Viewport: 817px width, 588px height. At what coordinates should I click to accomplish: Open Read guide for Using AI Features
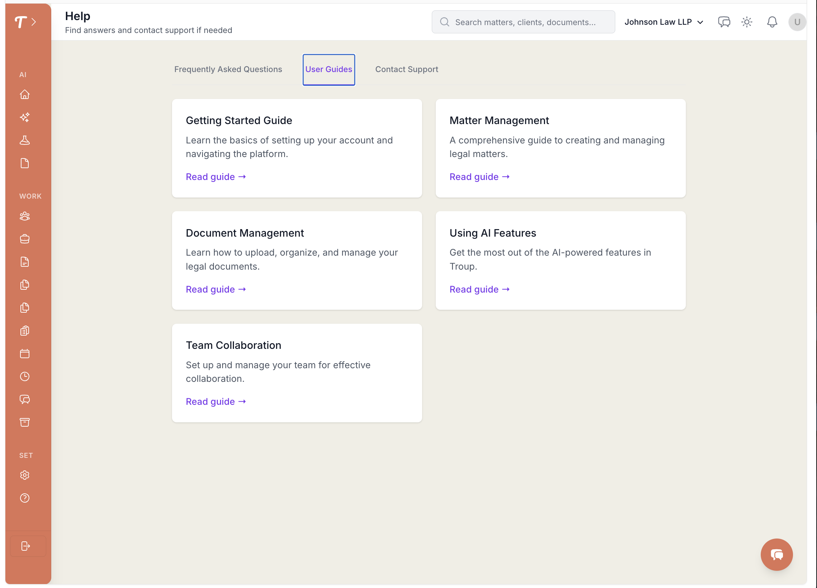tap(479, 289)
